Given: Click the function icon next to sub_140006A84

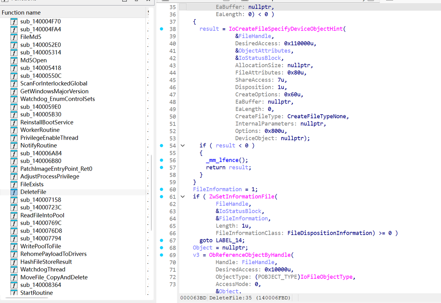Looking at the screenshot, I should pos(14,153).
